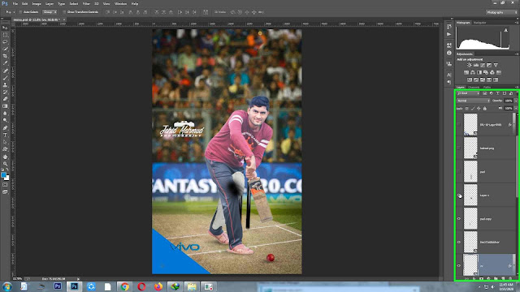
Task: Show the hidden helmet.png layer
Action: [459, 148]
